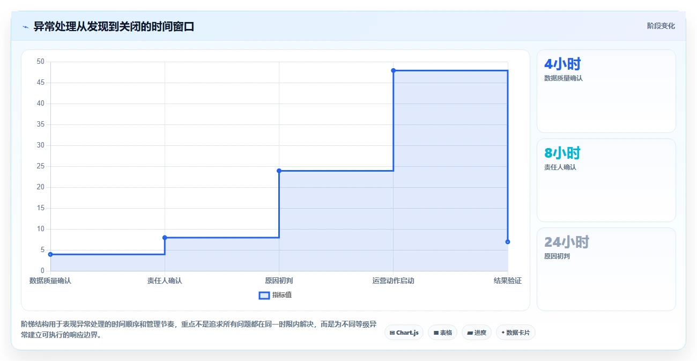
Task: Click the 24小时 原因初判 card
Action: point(606,269)
